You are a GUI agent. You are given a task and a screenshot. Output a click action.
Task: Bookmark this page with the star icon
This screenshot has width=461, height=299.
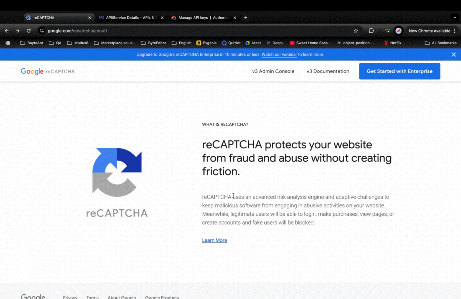click(356, 31)
